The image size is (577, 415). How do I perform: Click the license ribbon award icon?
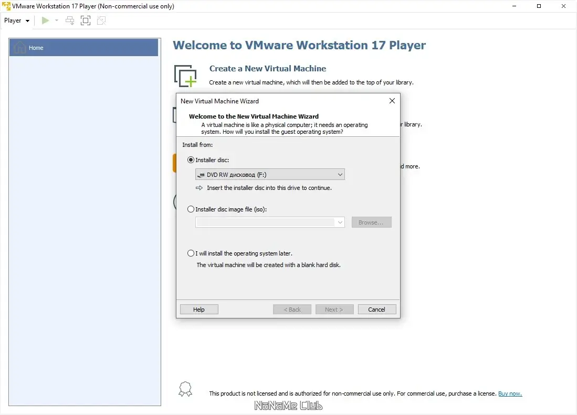click(x=185, y=389)
